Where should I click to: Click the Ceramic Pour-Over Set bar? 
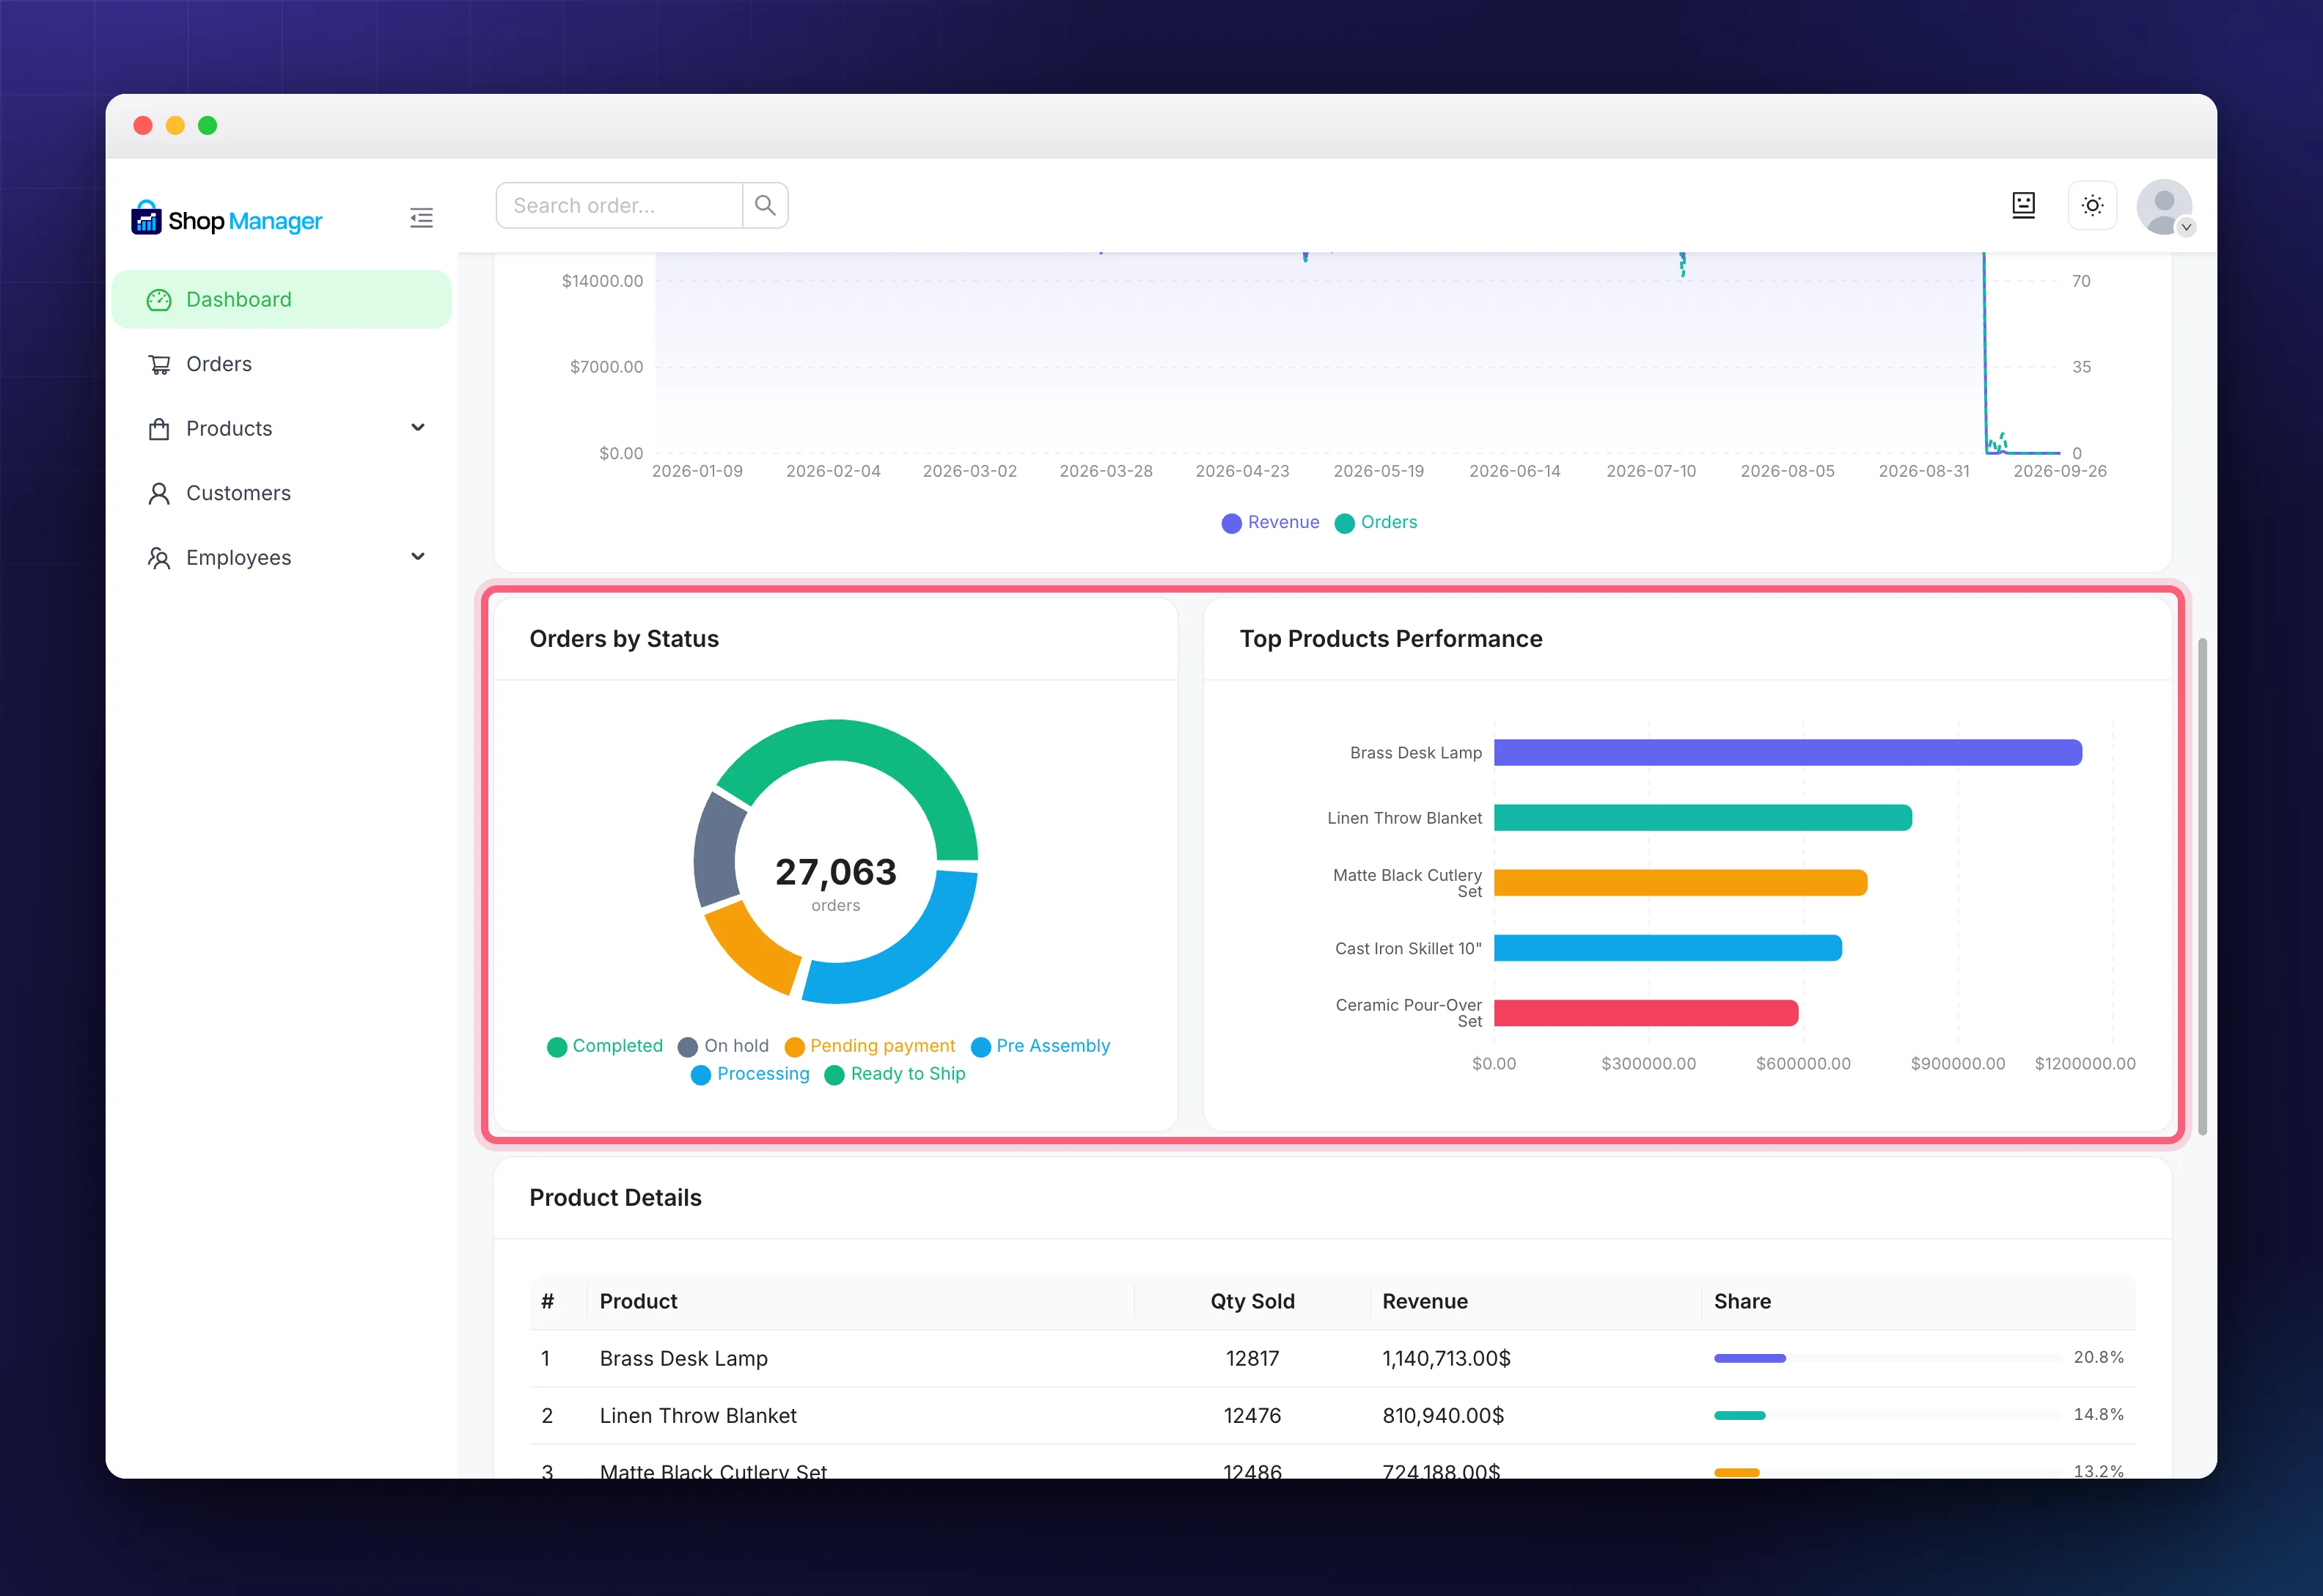click(x=1645, y=1013)
